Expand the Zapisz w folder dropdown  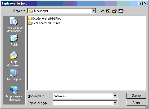click(x=93, y=11)
